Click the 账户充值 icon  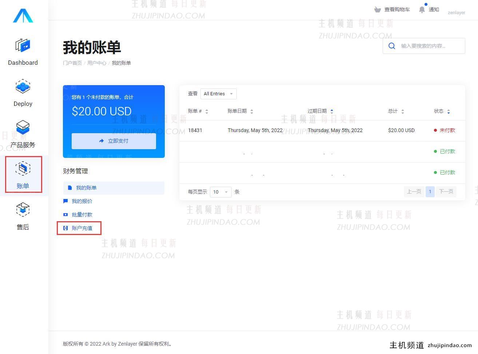coord(65,228)
